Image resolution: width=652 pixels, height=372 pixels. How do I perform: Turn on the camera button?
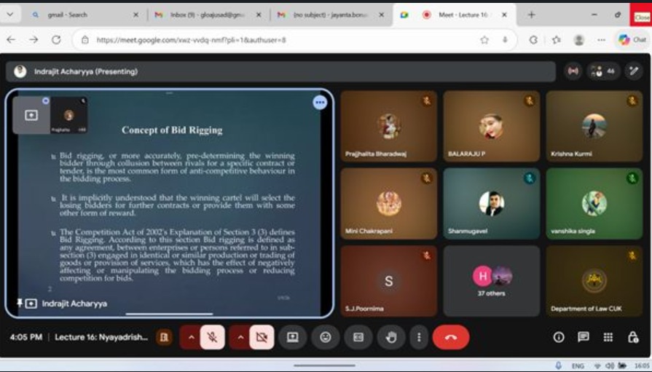click(262, 337)
